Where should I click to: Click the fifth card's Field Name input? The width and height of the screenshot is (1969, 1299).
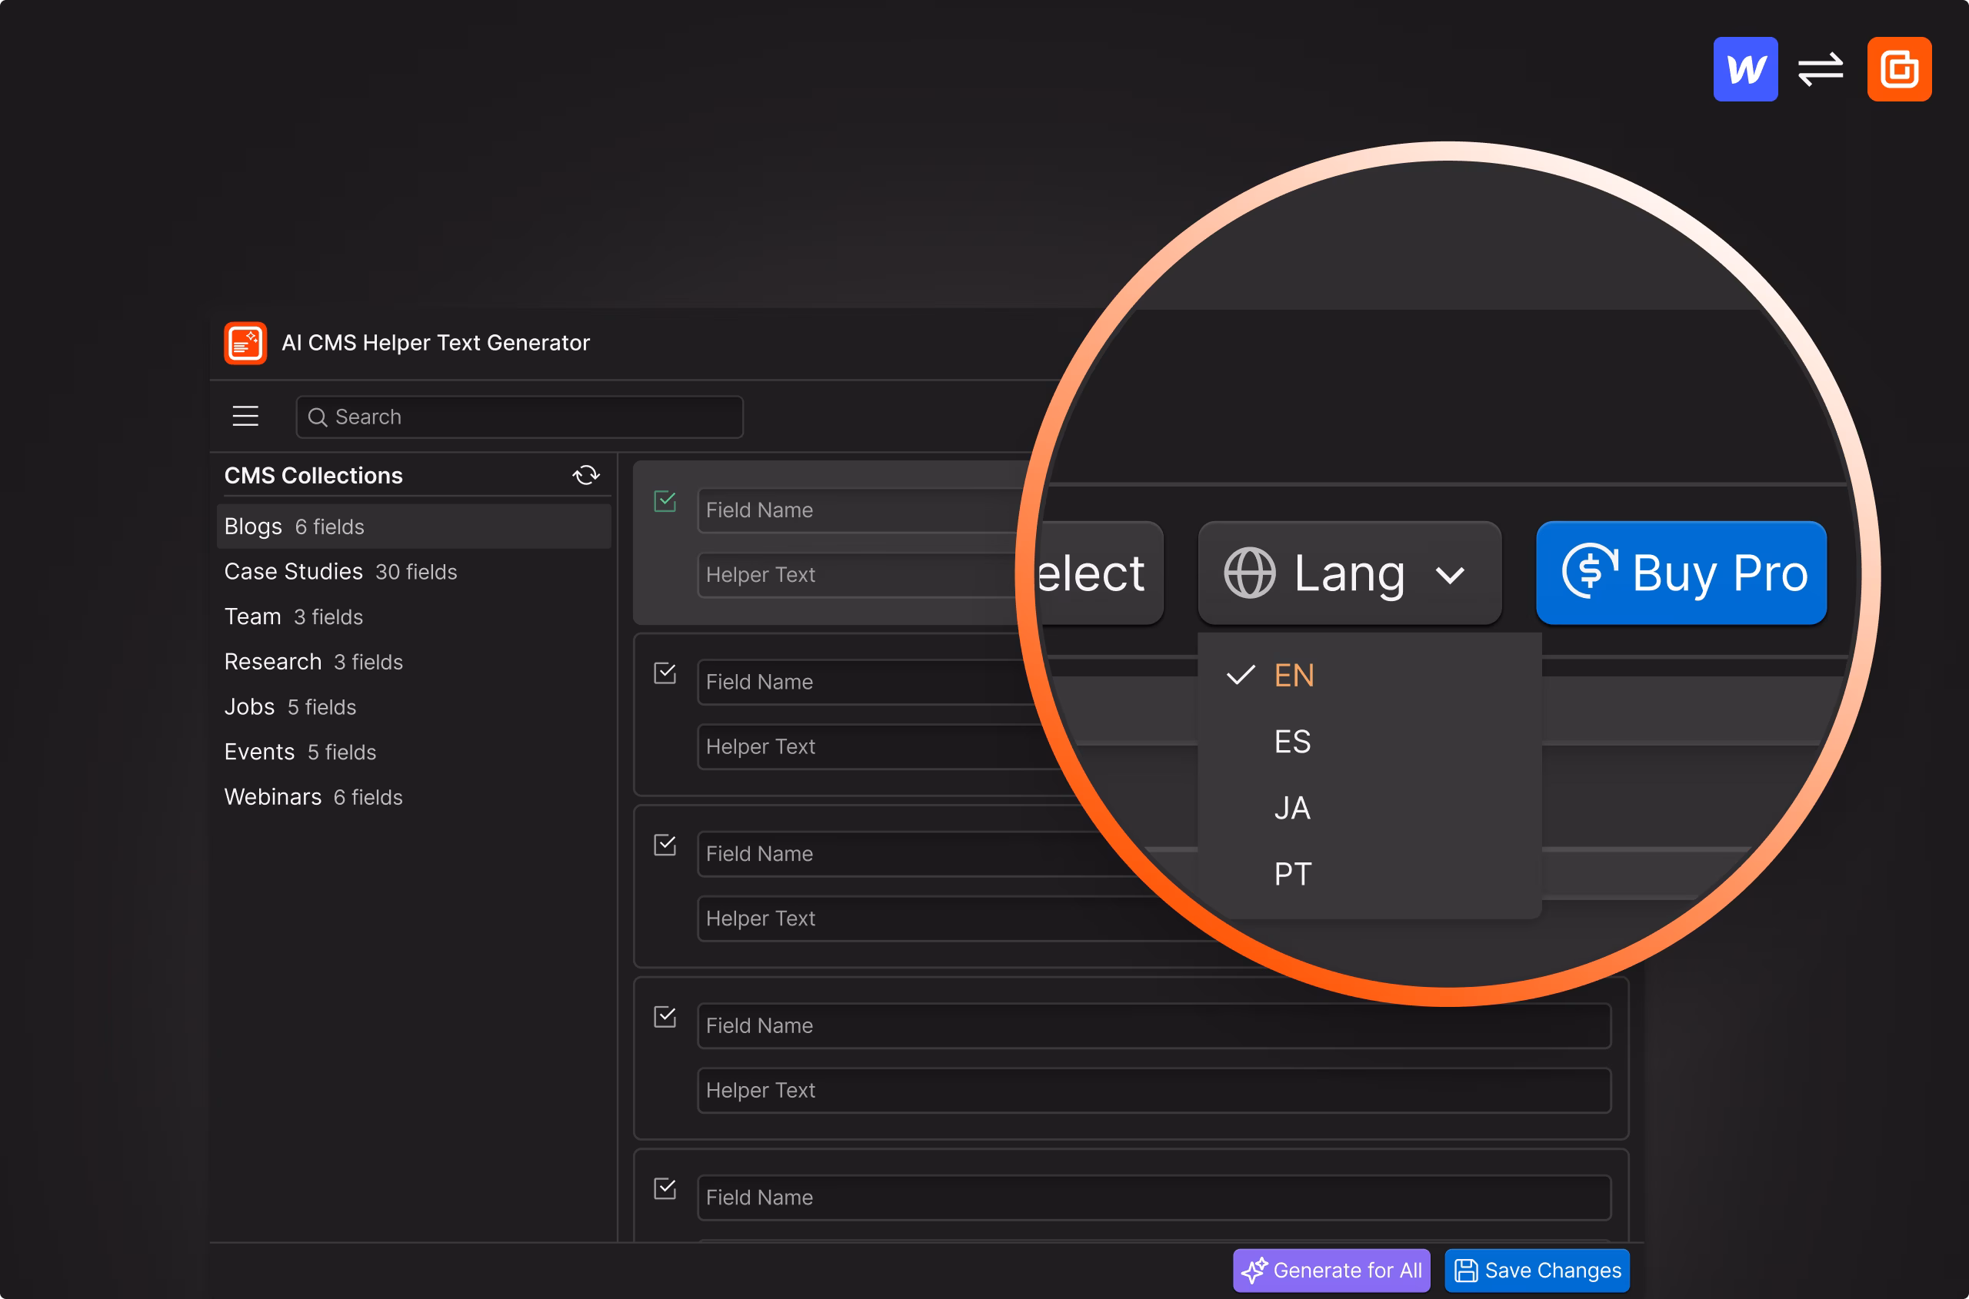pyautogui.click(x=1154, y=1197)
